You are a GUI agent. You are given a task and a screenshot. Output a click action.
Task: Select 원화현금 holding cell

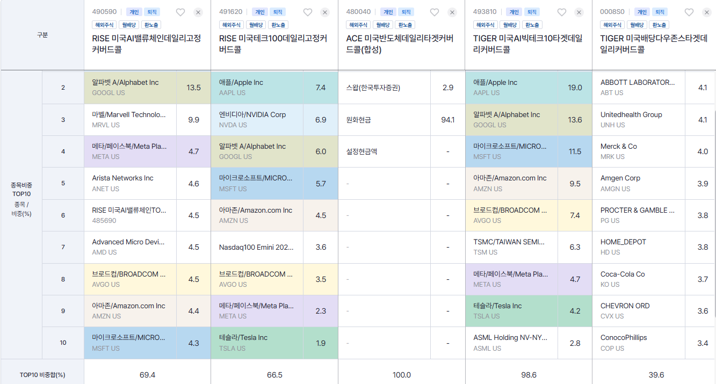pos(384,119)
